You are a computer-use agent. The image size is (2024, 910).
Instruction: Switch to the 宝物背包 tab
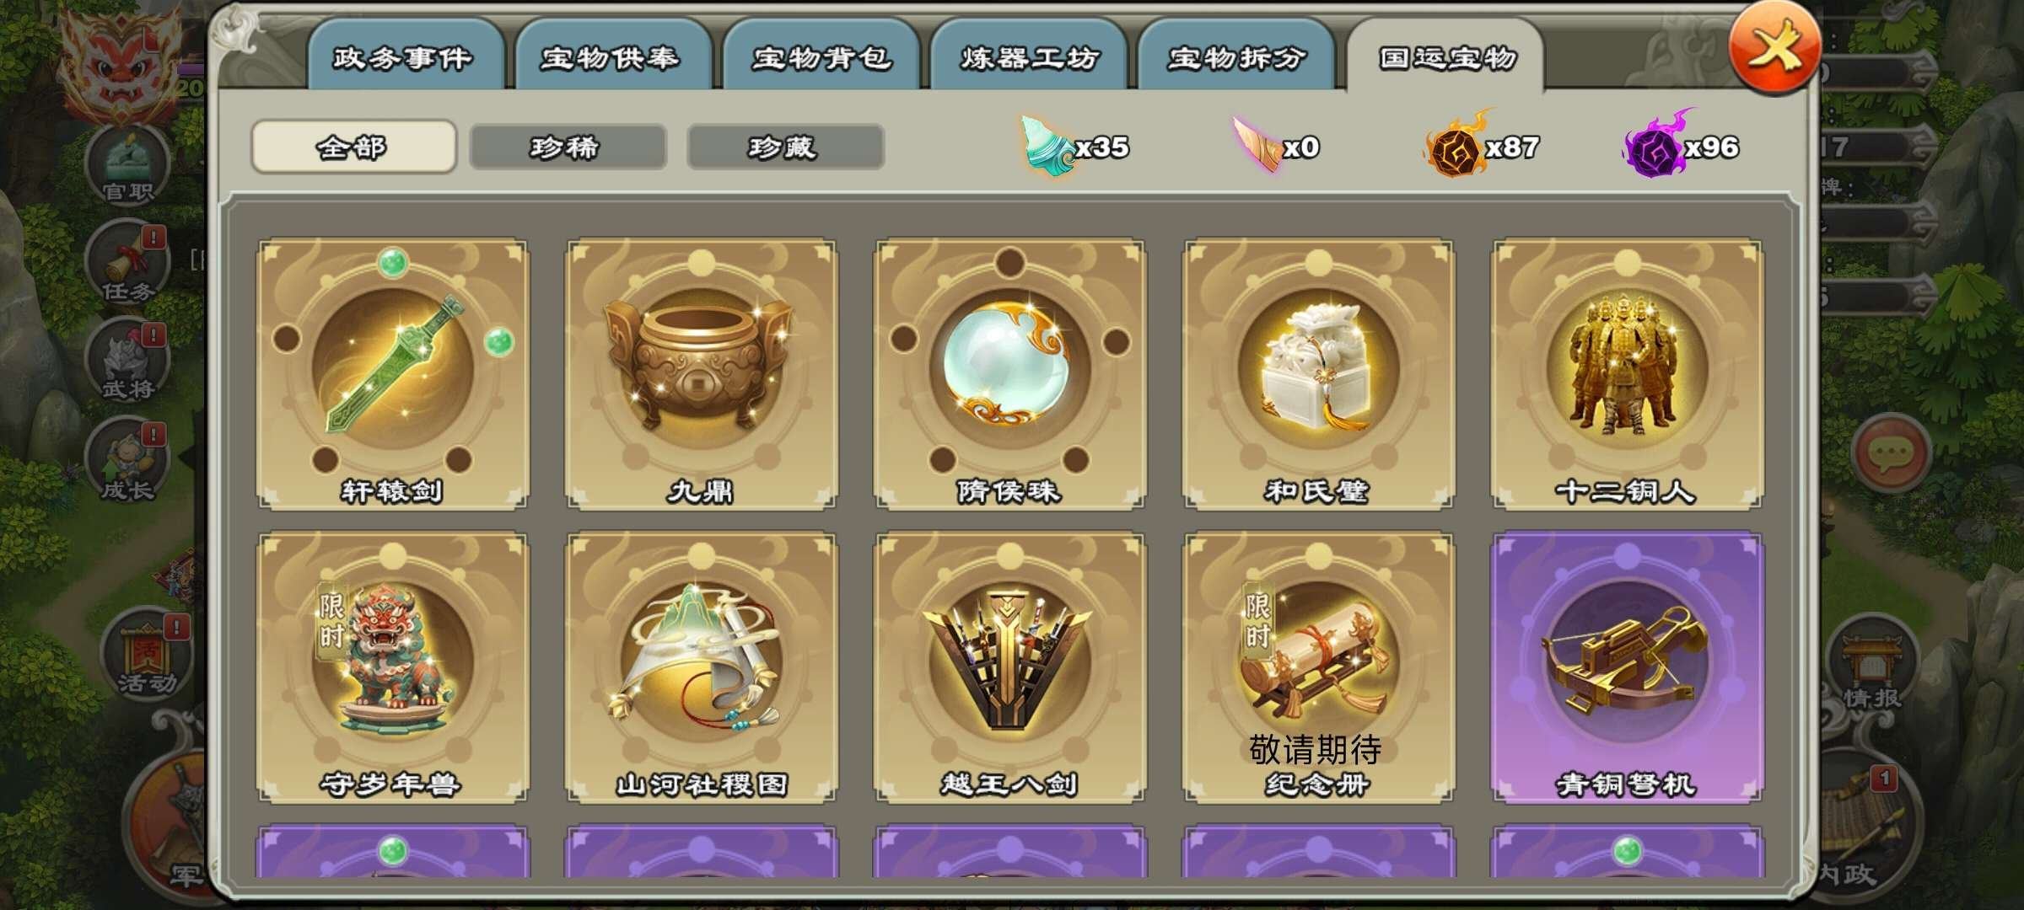(821, 57)
